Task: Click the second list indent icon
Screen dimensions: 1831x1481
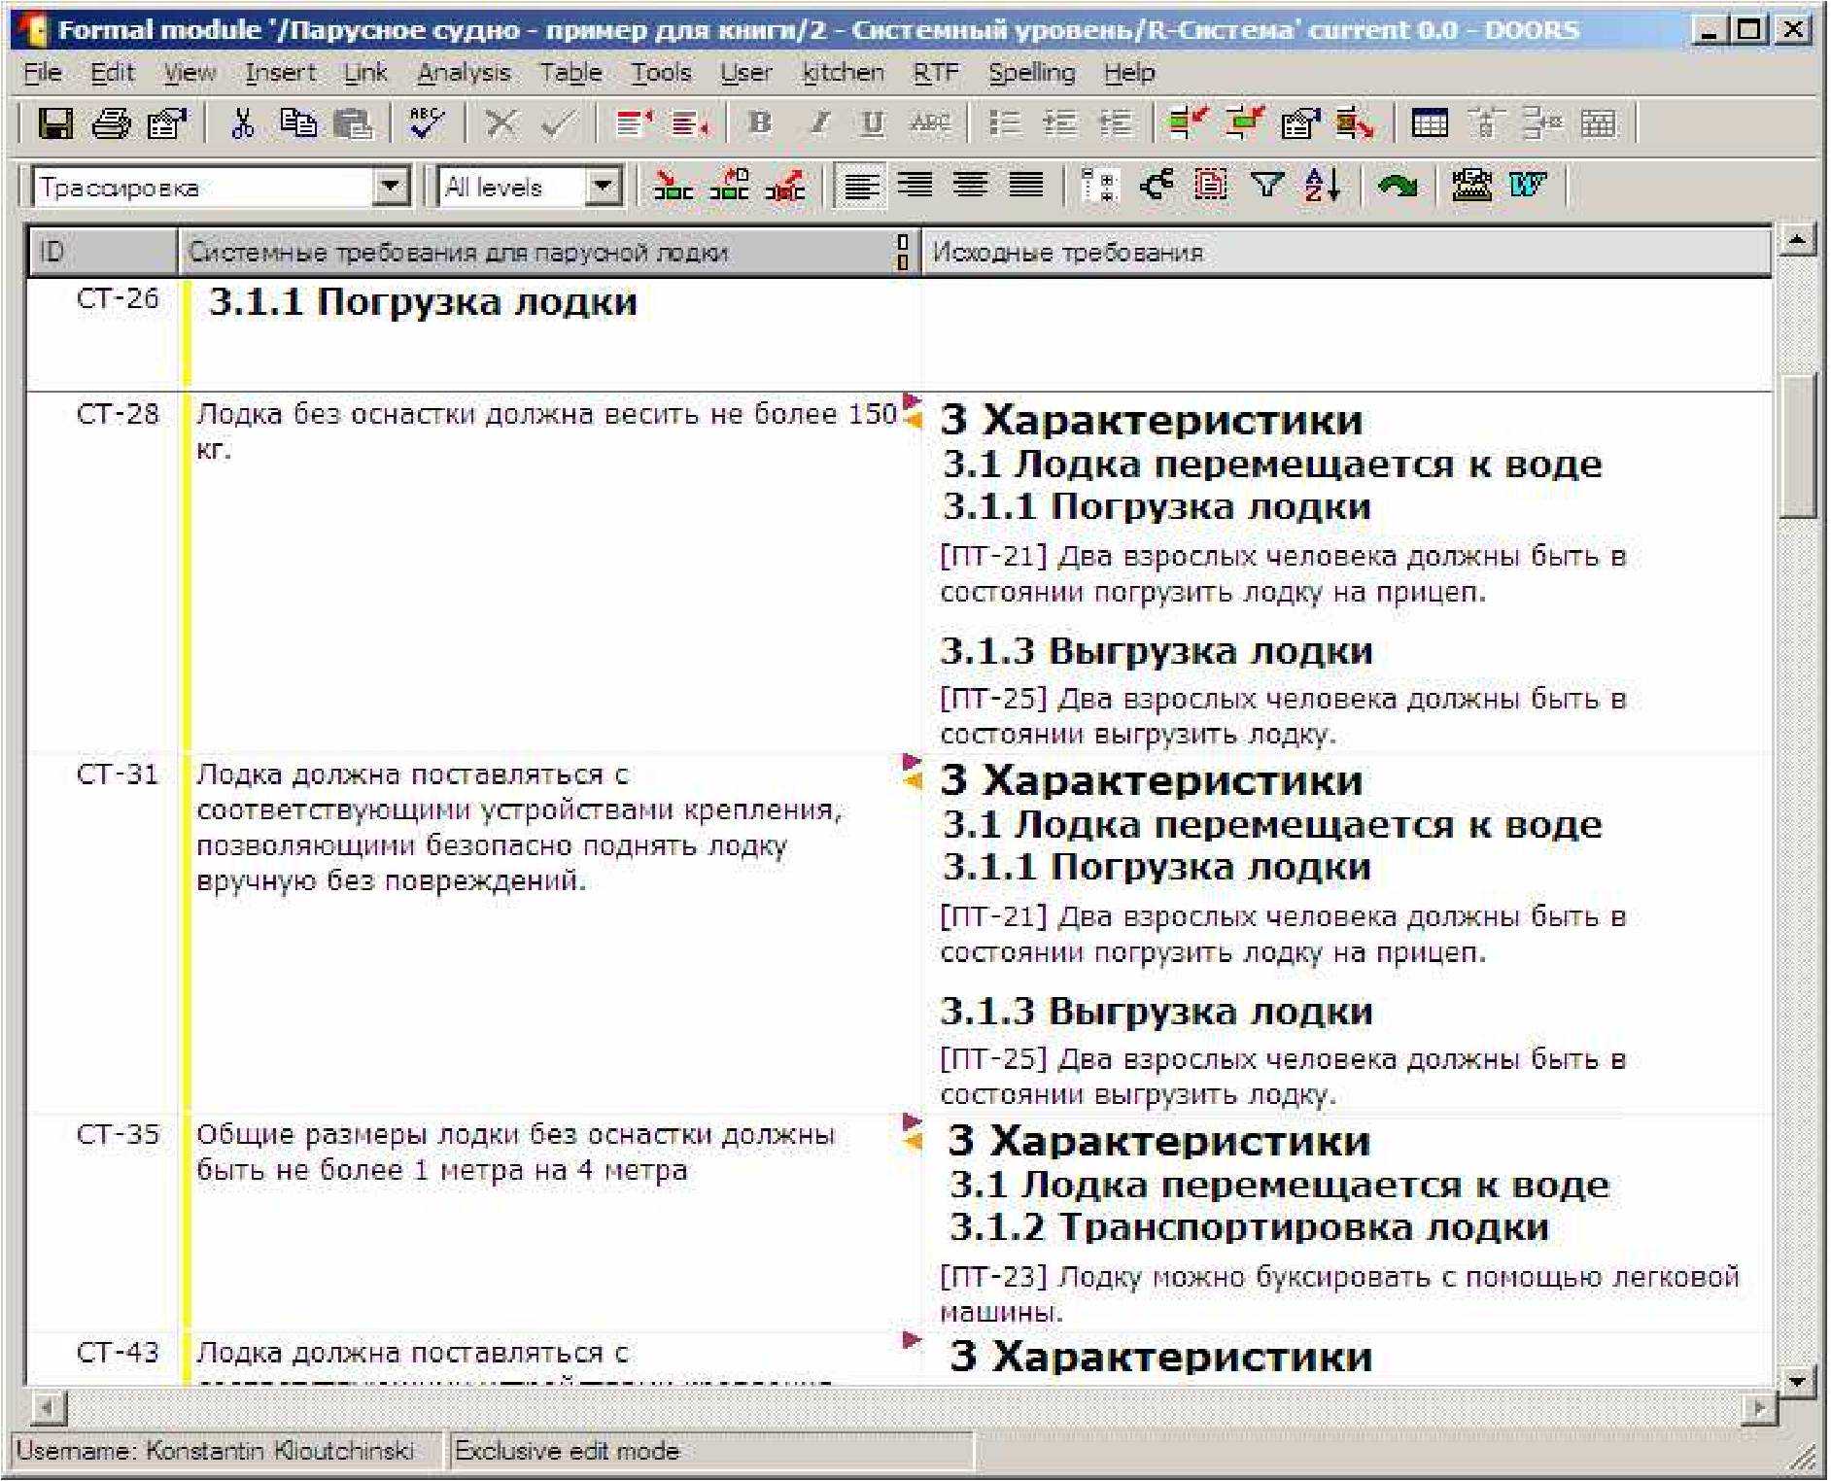Action: coord(1115,123)
